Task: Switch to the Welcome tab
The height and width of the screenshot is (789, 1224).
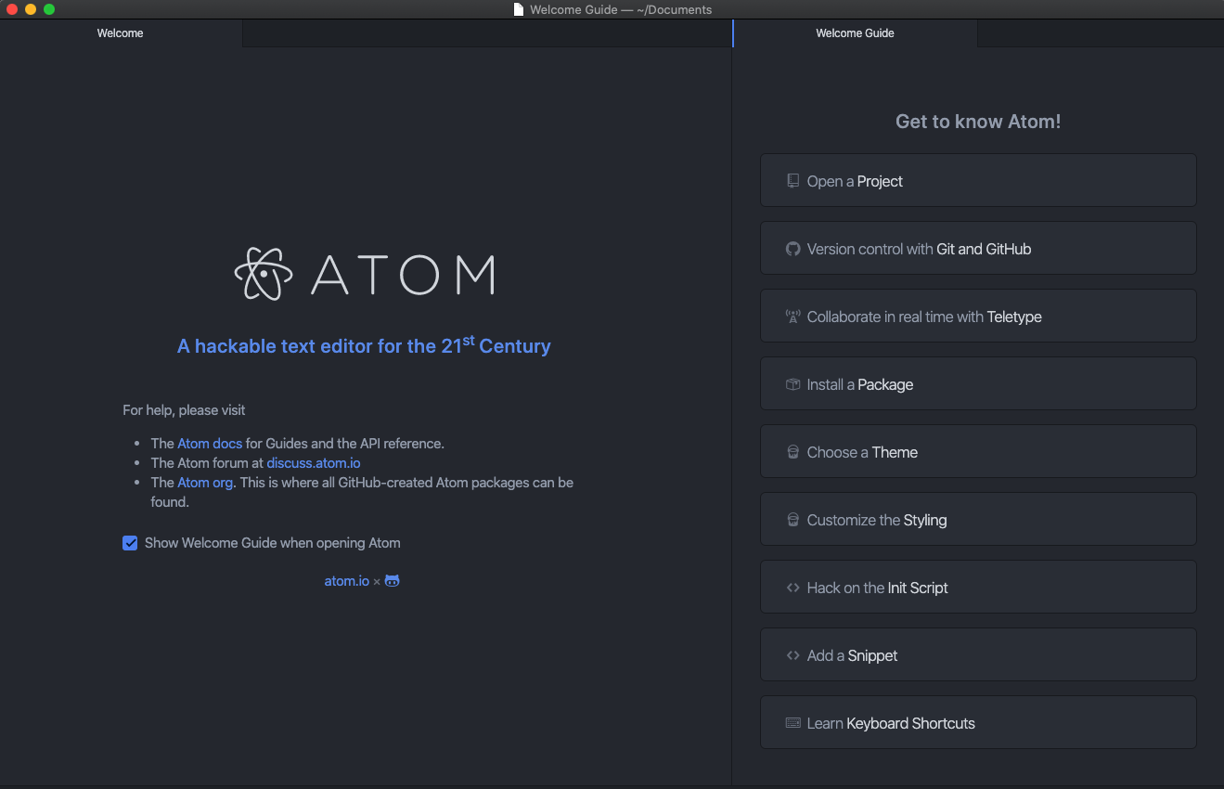Action: click(120, 33)
